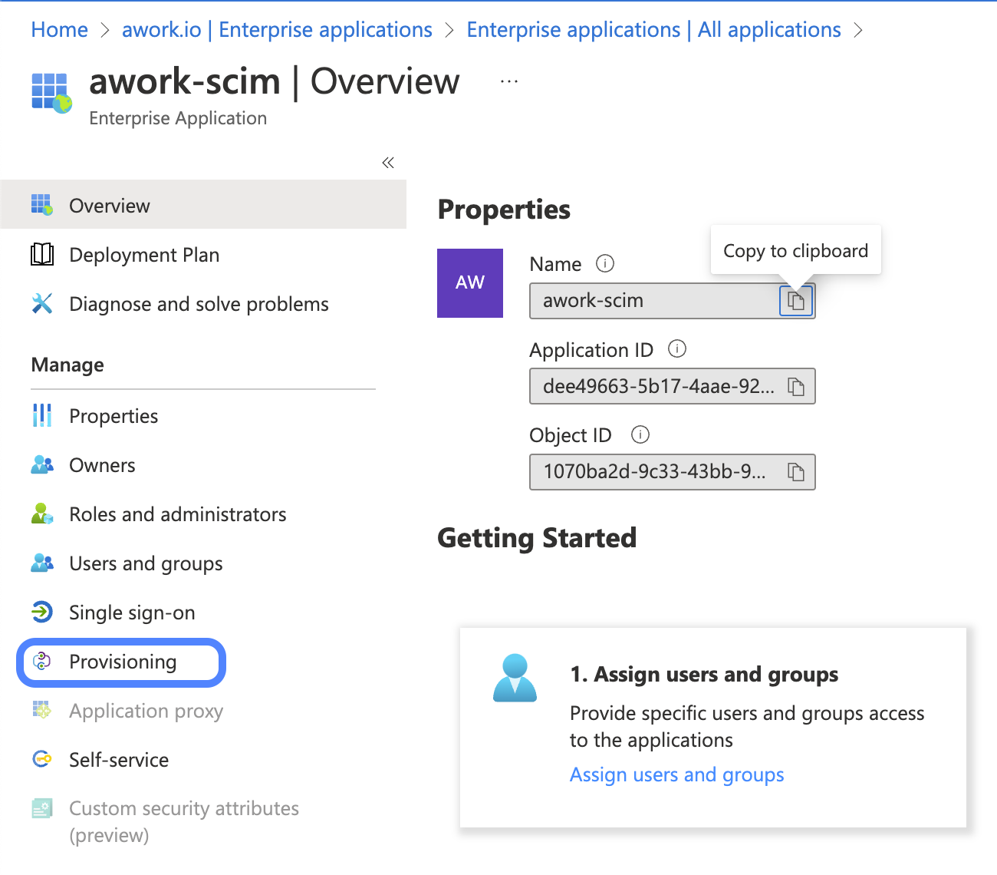Viewport: 997px width, 875px height.
Task: Copy the Object ID to clipboard
Action: click(796, 471)
